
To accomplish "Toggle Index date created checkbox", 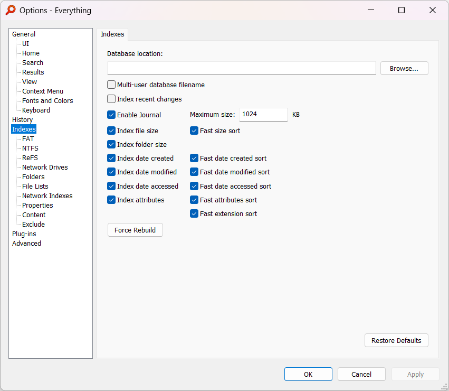I will click(x=111, y=158).
